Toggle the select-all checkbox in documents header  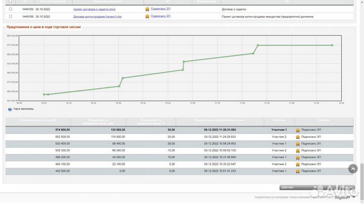point(11,2)
